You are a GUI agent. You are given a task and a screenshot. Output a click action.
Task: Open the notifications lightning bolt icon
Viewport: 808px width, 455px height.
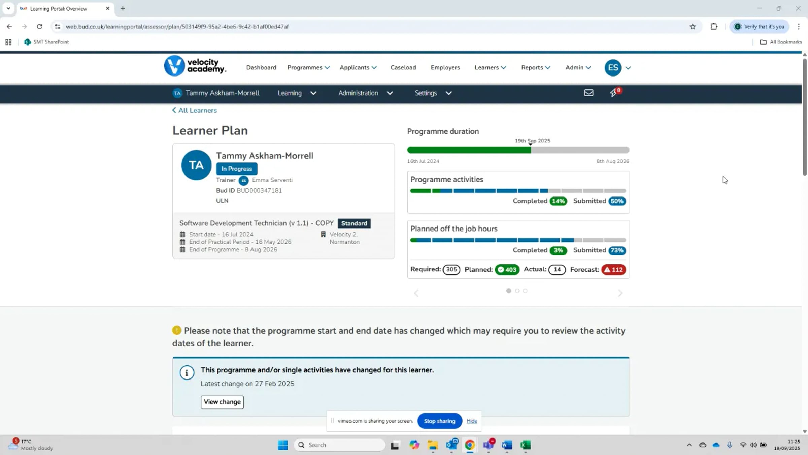pos(614,93)
